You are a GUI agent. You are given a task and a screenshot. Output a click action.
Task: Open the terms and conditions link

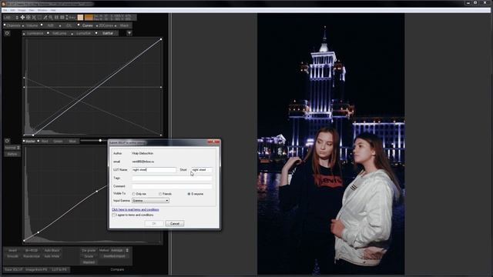[x=136, y=209]
